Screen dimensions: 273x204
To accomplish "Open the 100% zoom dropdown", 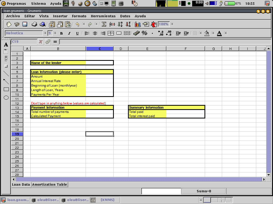I will pos(172,24).
